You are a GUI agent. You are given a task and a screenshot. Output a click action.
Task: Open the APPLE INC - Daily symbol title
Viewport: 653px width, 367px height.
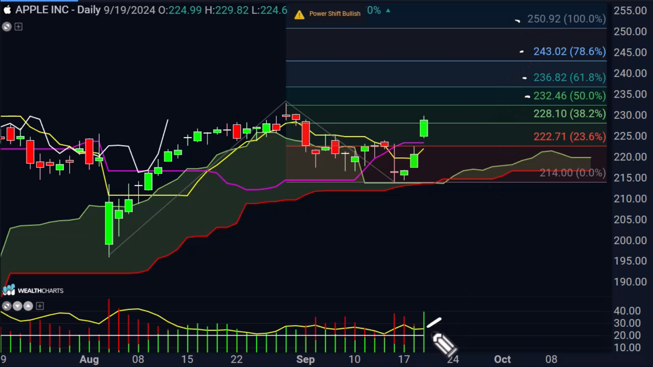58,10
